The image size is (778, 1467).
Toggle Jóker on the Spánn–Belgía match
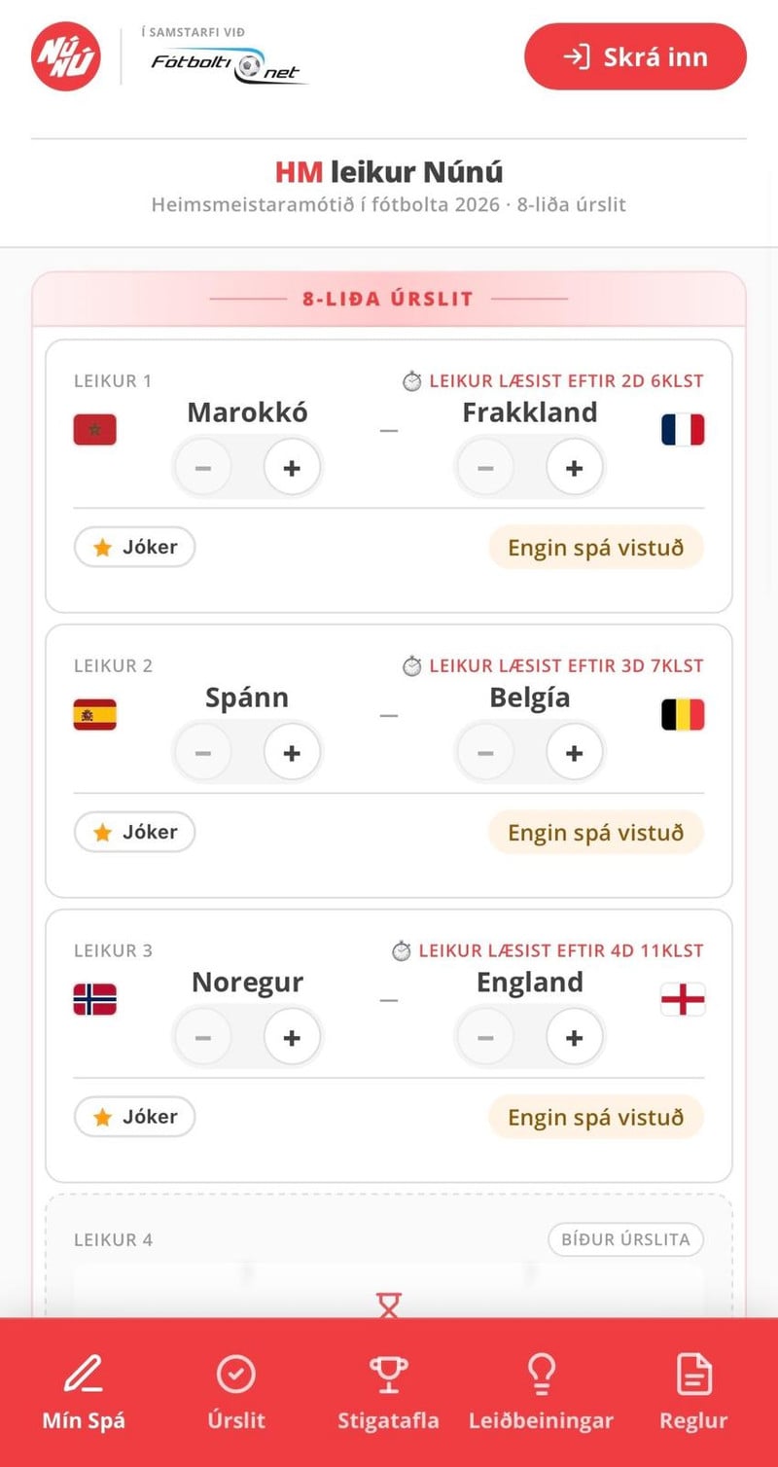click(135, 832)
